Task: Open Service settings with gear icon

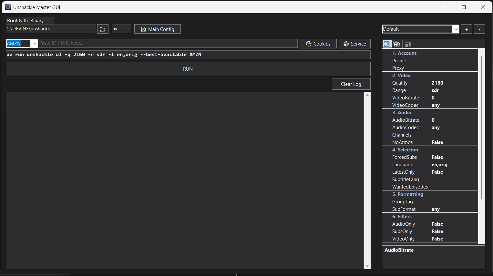Action: [354, 44]
